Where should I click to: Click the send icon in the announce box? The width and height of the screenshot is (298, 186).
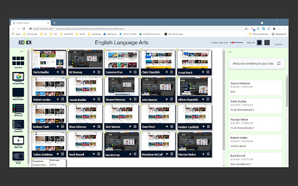coord(278,63)
